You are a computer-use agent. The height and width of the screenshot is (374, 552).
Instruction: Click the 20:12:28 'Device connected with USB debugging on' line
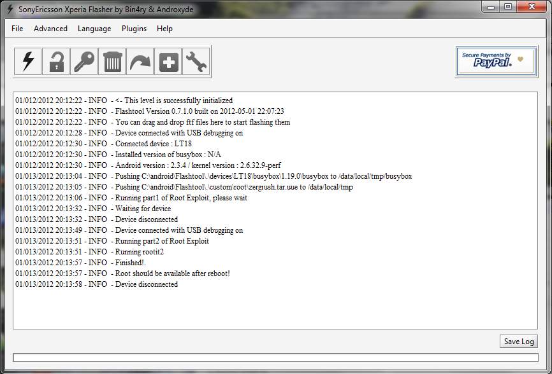pyautogui.click(x=129, y=133)
